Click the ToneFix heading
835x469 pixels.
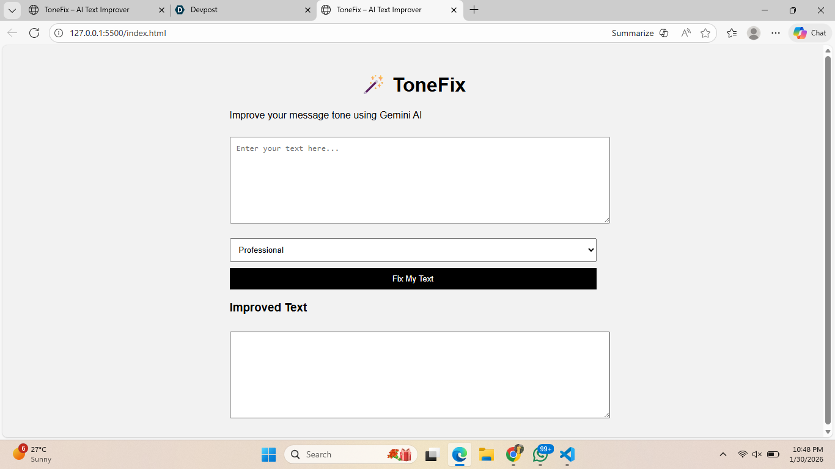[414, 85]
